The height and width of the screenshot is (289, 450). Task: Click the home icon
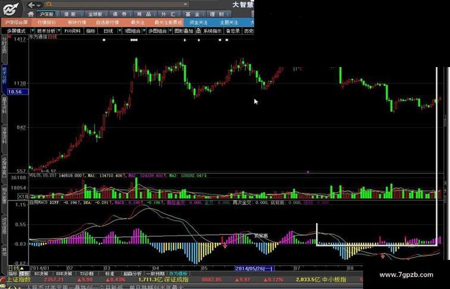click(x=31, y=14)
